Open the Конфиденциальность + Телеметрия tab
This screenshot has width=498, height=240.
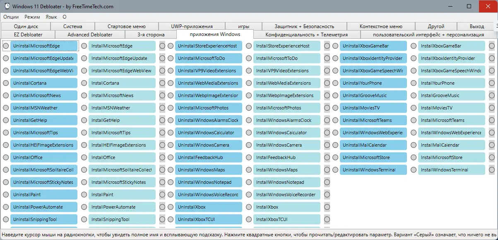306,34
